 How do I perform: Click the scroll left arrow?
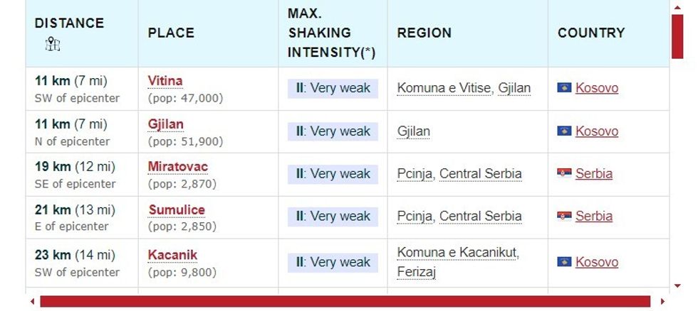32,302
